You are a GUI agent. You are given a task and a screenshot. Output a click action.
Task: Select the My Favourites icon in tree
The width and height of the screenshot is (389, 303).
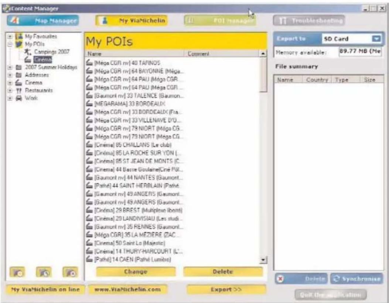coord(19,37)
